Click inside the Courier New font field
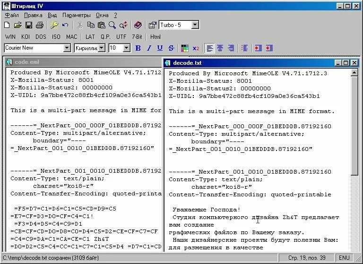363x264 pixels. [x=34, y=48]
